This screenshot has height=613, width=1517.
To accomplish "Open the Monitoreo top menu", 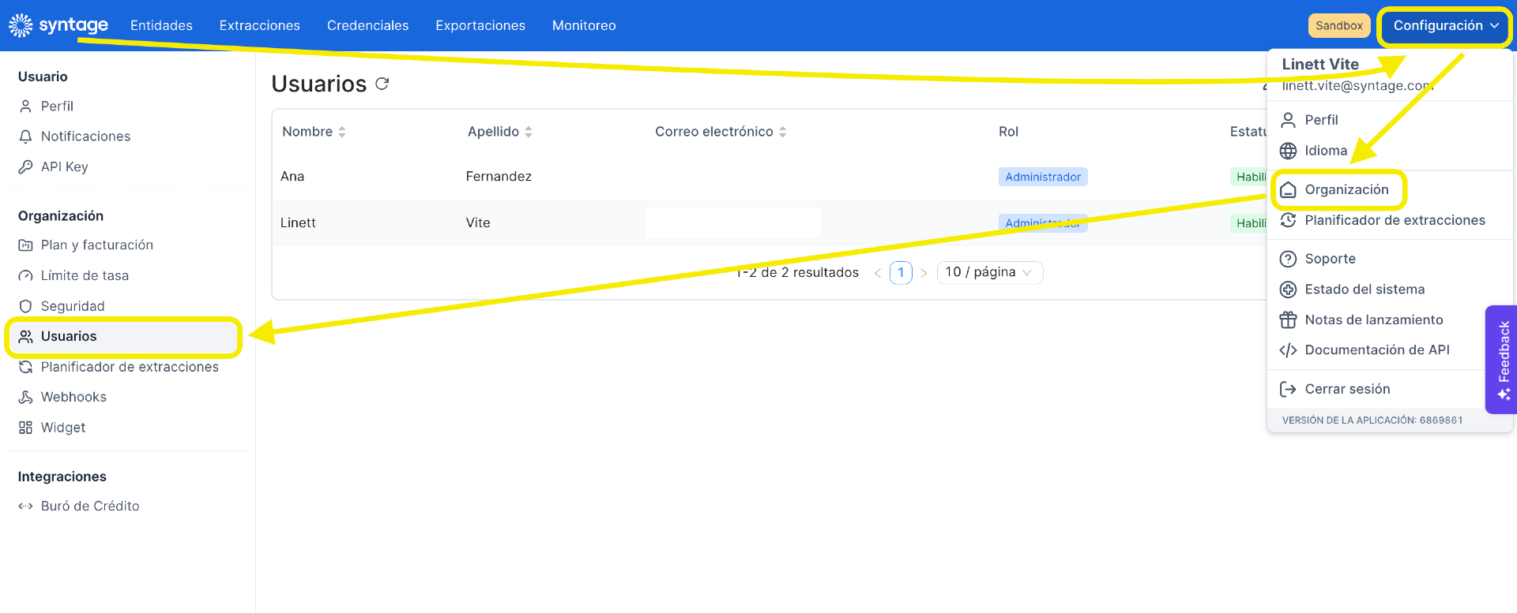I will click(x=584, y=25).
